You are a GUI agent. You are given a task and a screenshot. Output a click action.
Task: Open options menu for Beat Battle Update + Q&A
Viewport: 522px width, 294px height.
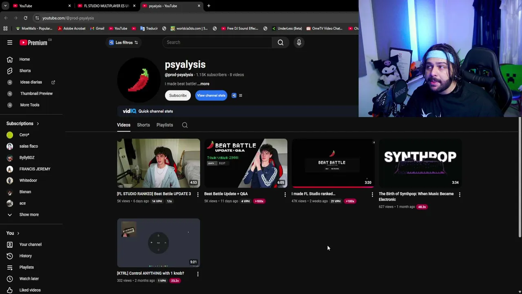[285, 195]
